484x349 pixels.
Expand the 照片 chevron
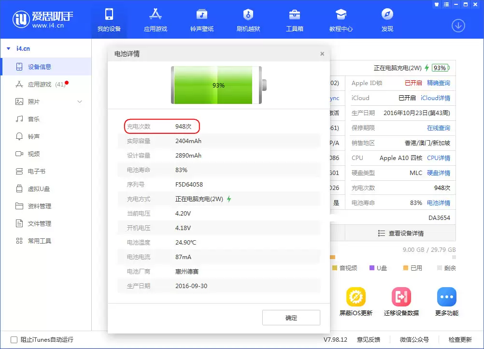(x=80, y=102)
